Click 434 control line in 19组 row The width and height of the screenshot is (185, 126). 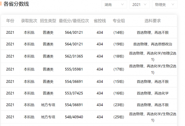100,44
